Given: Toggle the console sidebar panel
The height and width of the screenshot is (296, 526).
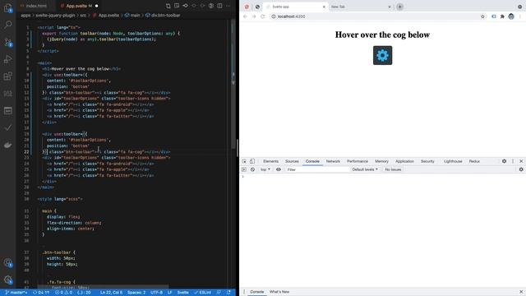Looking at the screenshot, I should pyautogui.click(x=244, y=169).
